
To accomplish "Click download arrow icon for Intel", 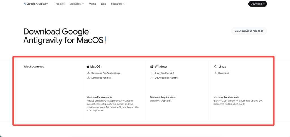I will click(88, 78).
